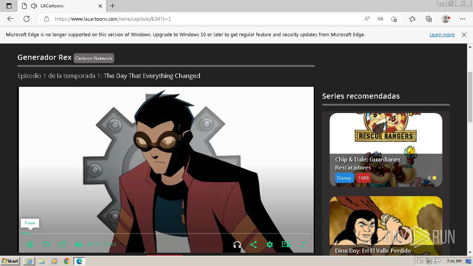The width and height of the screenshot is (473, 266).
Task: Launch Internet Explorer from taskbar
Action: point(29,261)
